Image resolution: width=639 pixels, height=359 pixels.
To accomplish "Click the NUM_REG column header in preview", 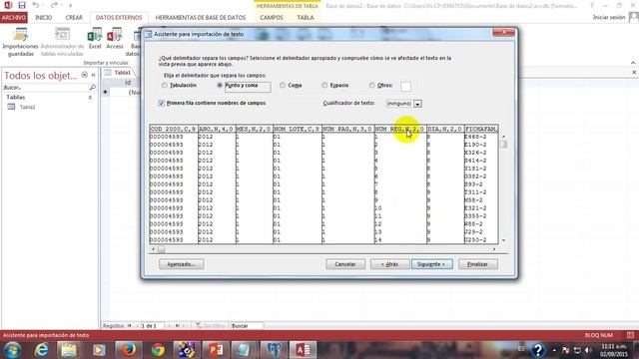I will point(400,129).
